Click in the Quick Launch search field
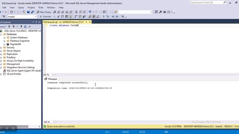 [207, 3]
